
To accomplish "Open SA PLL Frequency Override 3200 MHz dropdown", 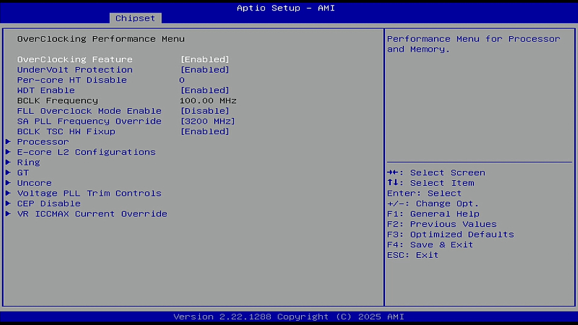I will pyautogui.click(x=208, y=122).
